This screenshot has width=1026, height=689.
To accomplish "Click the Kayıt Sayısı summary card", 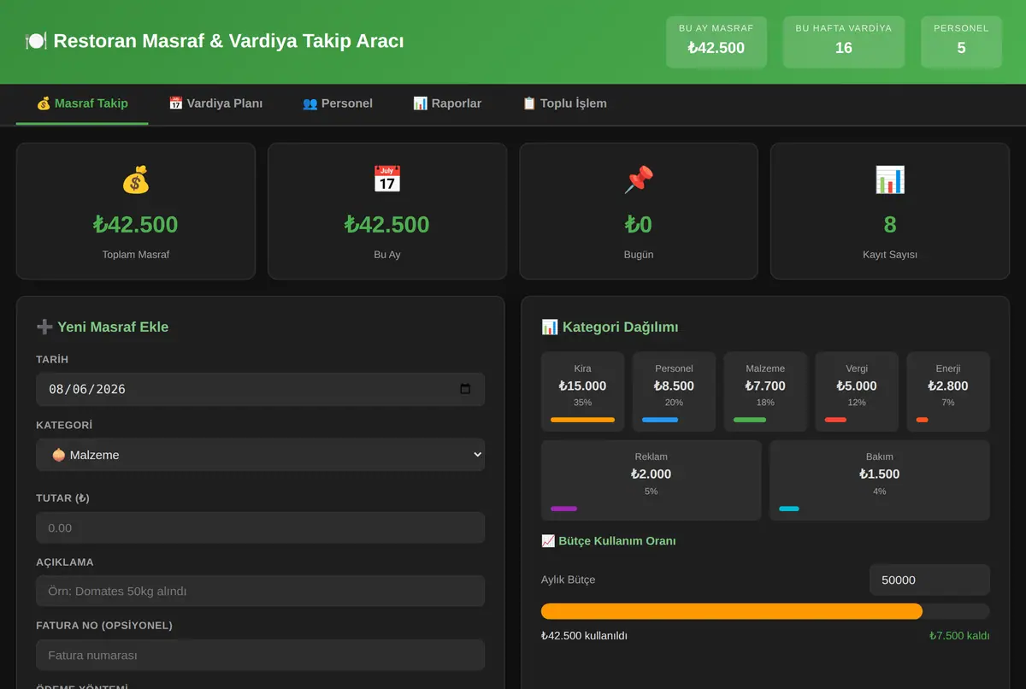I will (890, 211).
